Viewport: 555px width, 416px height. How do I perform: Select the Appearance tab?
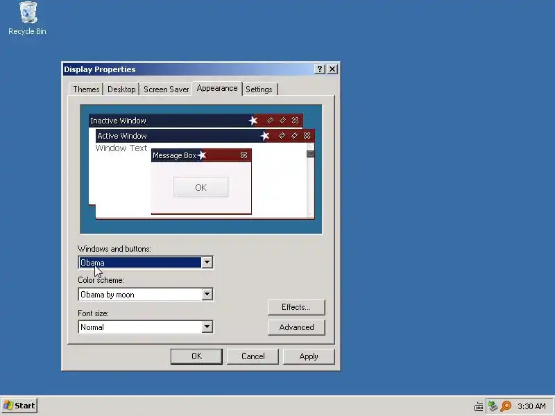(x=217, y=89)
